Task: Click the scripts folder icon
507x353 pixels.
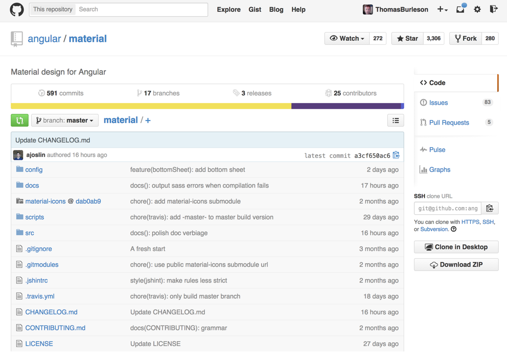Action: coord(20,217)
